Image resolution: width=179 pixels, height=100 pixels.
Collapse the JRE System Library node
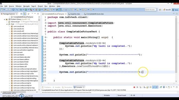point(4,19)
